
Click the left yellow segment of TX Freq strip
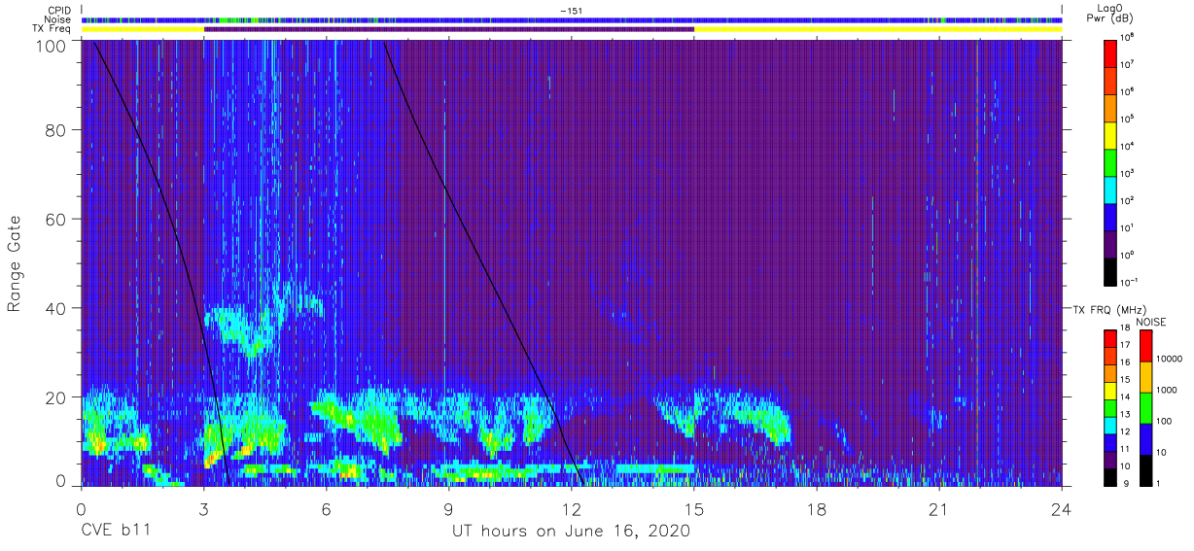click(143, 29)
